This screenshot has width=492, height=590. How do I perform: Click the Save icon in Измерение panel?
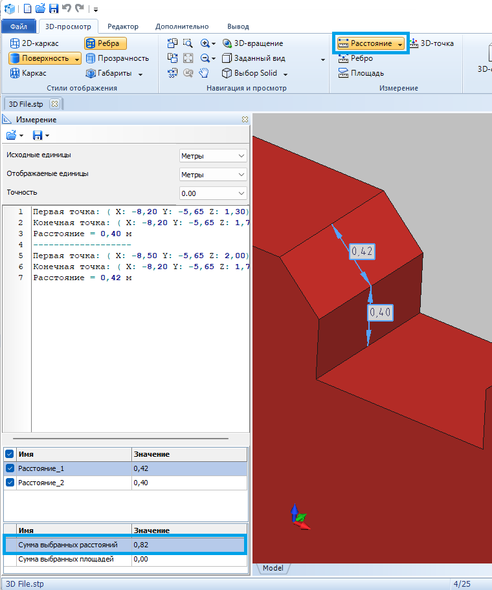[x=38, y=135]
